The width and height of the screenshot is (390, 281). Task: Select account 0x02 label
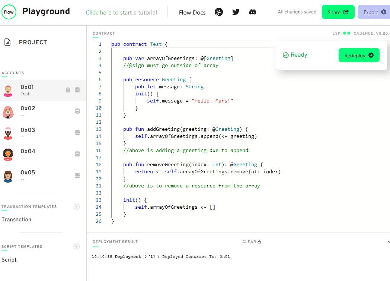[28, 108]
